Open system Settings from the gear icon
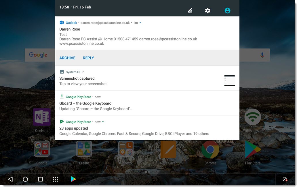 [x=207, y=10]
